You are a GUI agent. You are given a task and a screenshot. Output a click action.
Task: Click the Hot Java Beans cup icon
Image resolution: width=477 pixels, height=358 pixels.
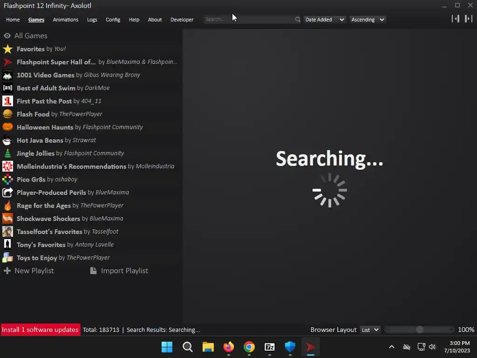click(7, 140)
